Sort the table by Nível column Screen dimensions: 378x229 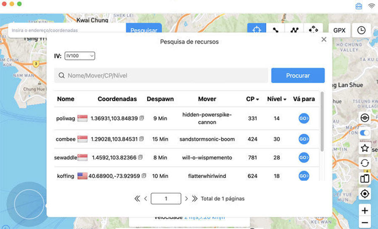277,99
